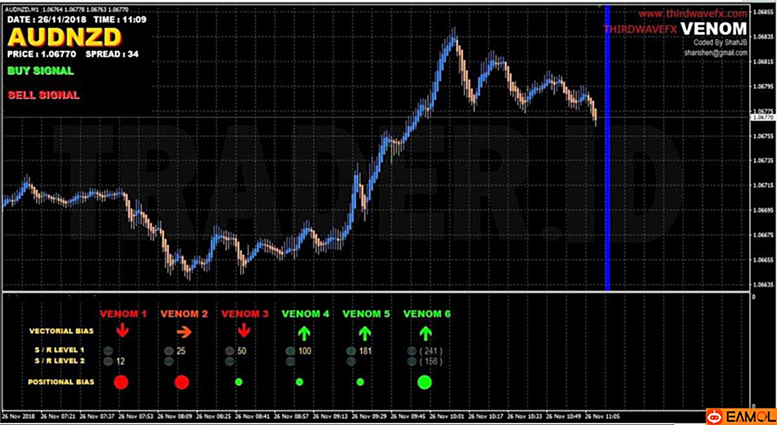Click VENOM 3 S/R Level 1 gray dot

pos(229,351)
